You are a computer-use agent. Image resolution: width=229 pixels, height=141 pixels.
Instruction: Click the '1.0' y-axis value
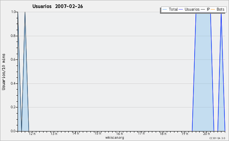[x=13, y=12]
